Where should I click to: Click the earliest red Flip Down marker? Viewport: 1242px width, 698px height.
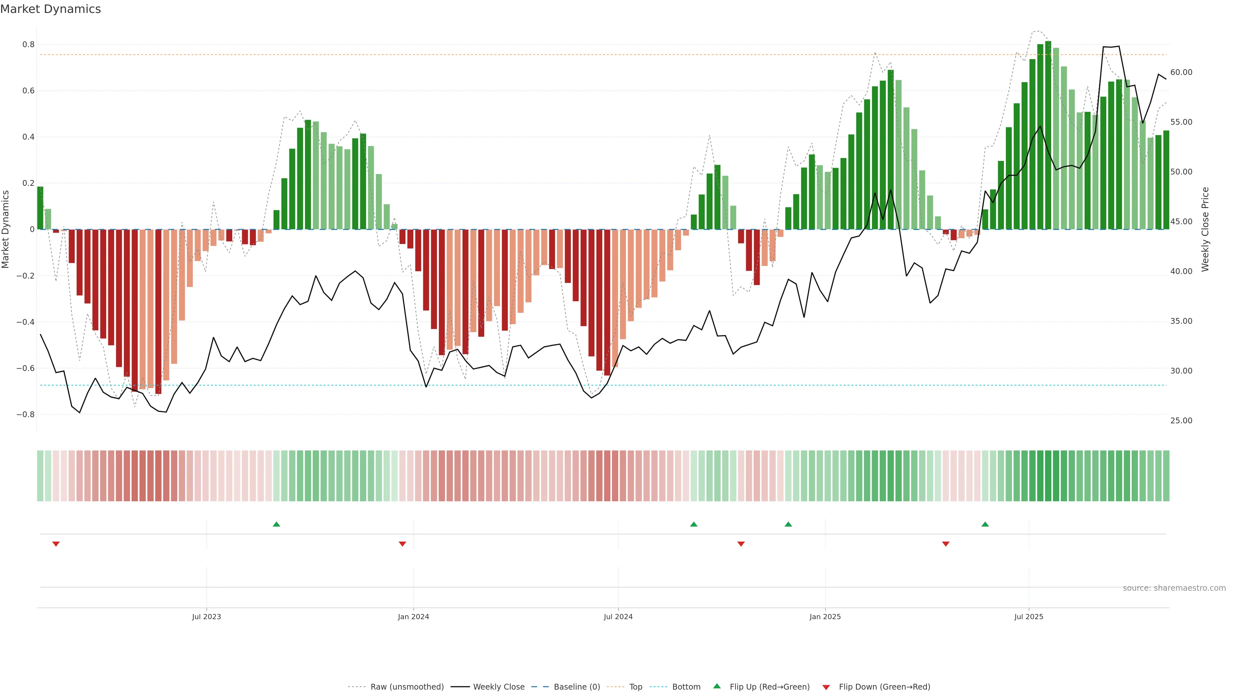click(x=56, y=544)
